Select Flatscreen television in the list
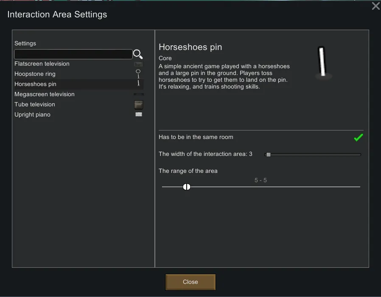Image resolution: width=381 pixels, height=297 pixels. (42, 64)
